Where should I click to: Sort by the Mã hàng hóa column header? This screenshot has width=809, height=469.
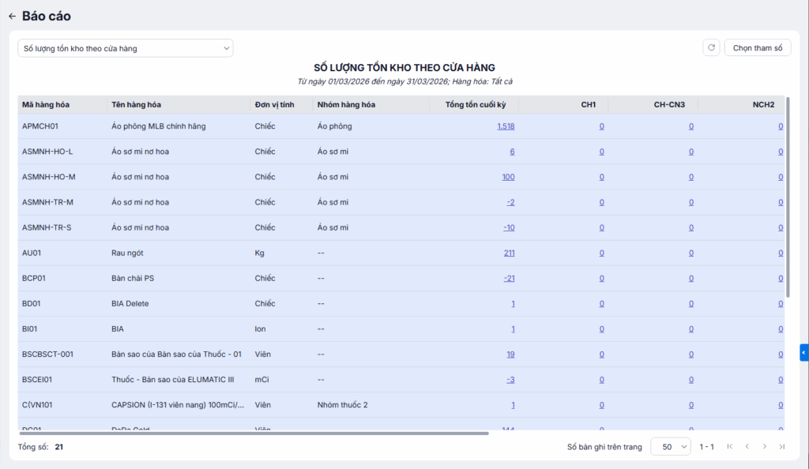click(x=46, y=105)
